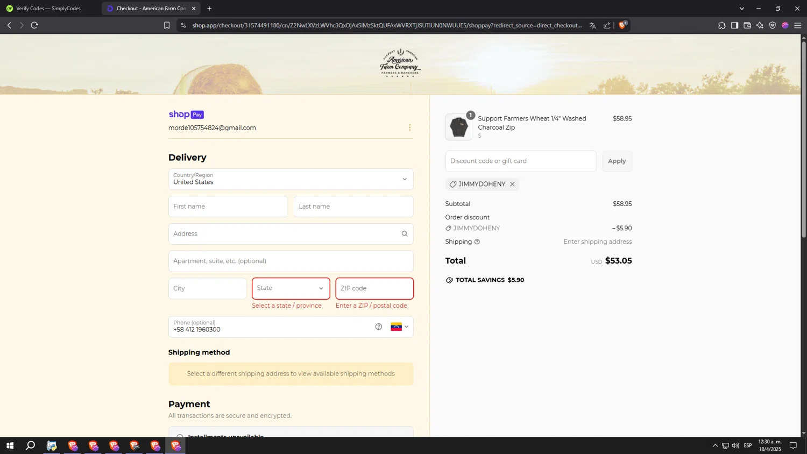Open the notifications center icon
807x454 pixels.
[793, 445]
